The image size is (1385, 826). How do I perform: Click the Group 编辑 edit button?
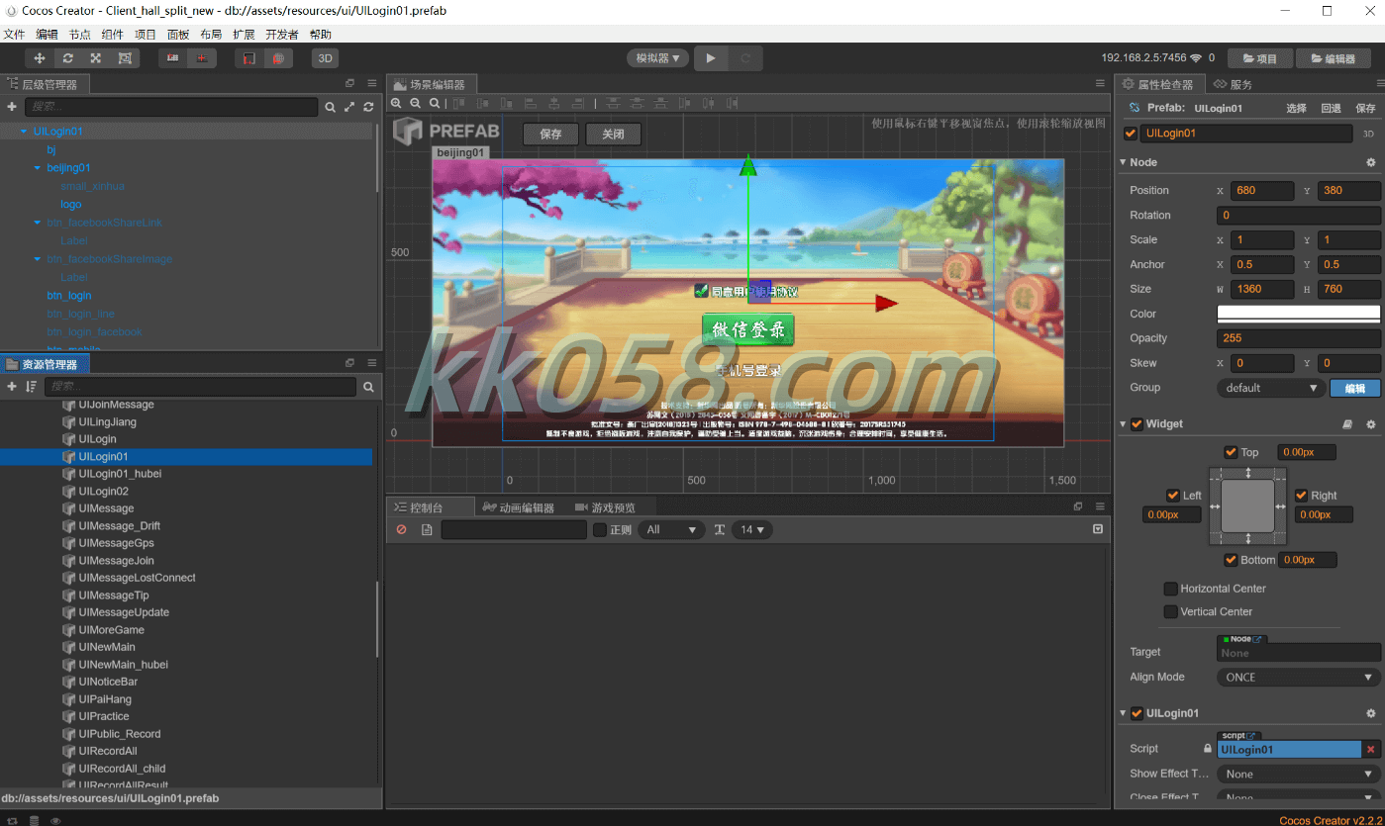coord(1354,388)
